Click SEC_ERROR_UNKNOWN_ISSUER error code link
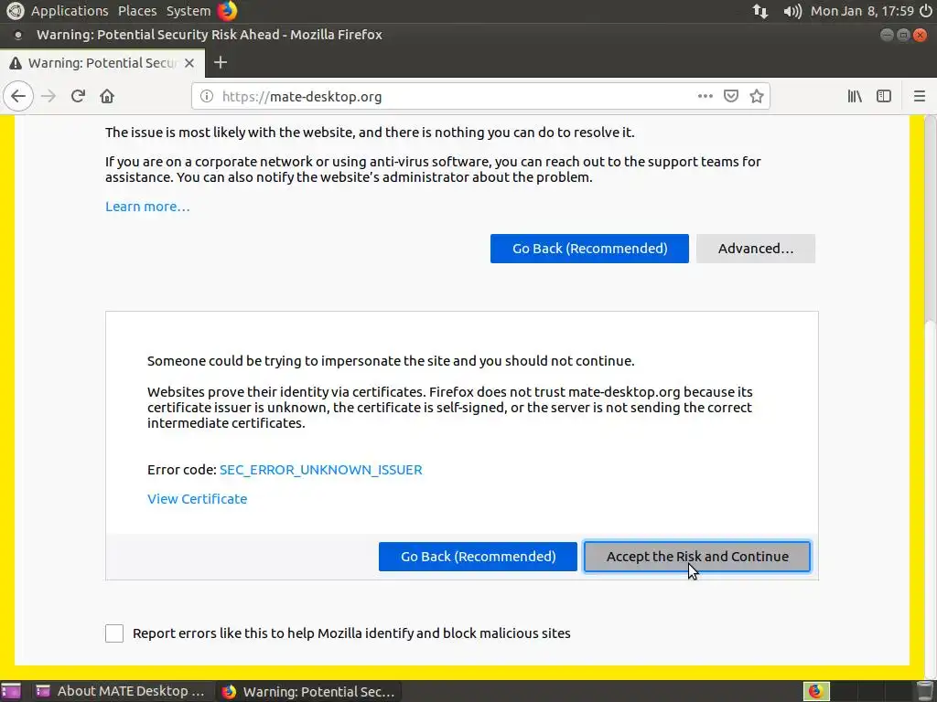Image resolution: width=937 pixels, height=702 pixels. click(321, 470)
